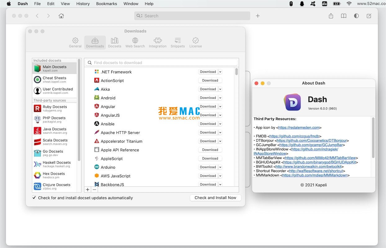
Task: Select Scala Docsets source
Action: (54, 142)
